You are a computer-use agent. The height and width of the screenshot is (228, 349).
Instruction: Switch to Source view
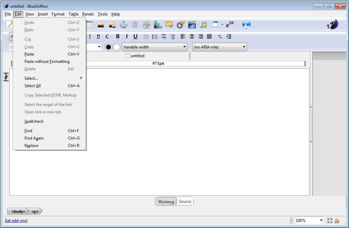(185, 201)
